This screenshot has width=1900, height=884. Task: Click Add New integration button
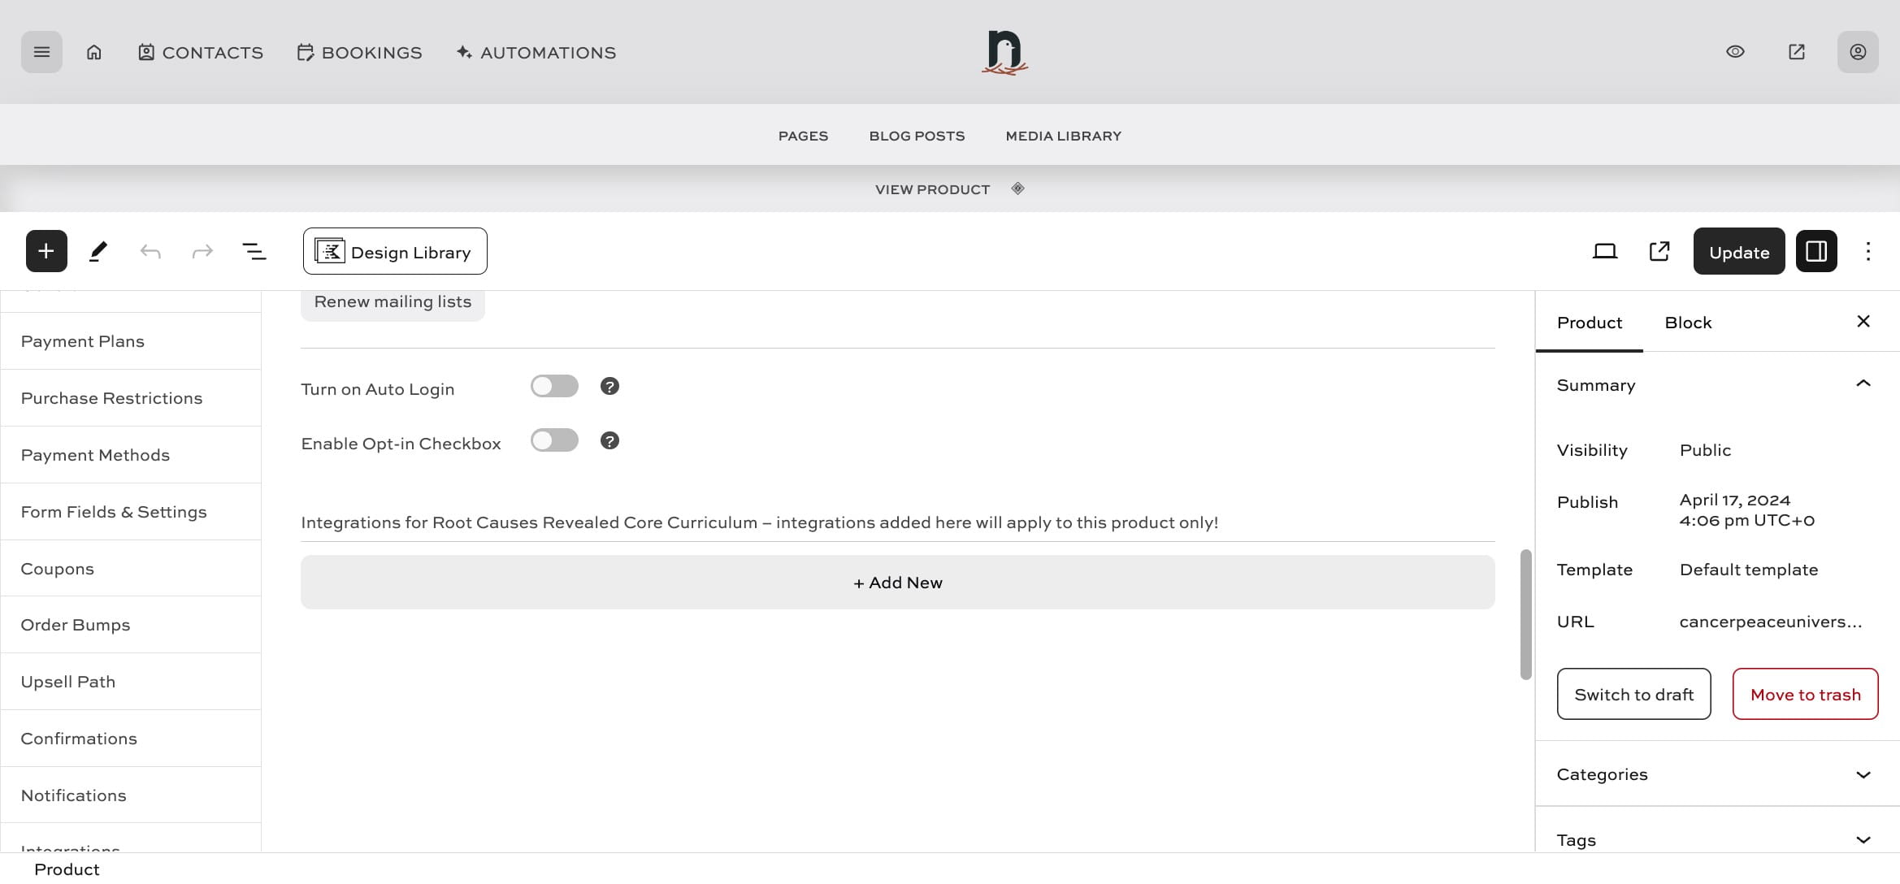[897, 583]
